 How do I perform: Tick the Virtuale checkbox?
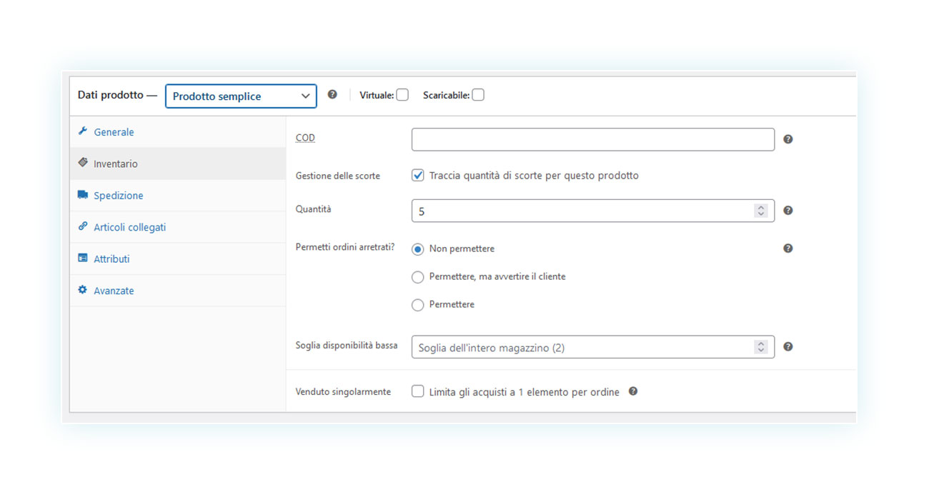(402, 95)
